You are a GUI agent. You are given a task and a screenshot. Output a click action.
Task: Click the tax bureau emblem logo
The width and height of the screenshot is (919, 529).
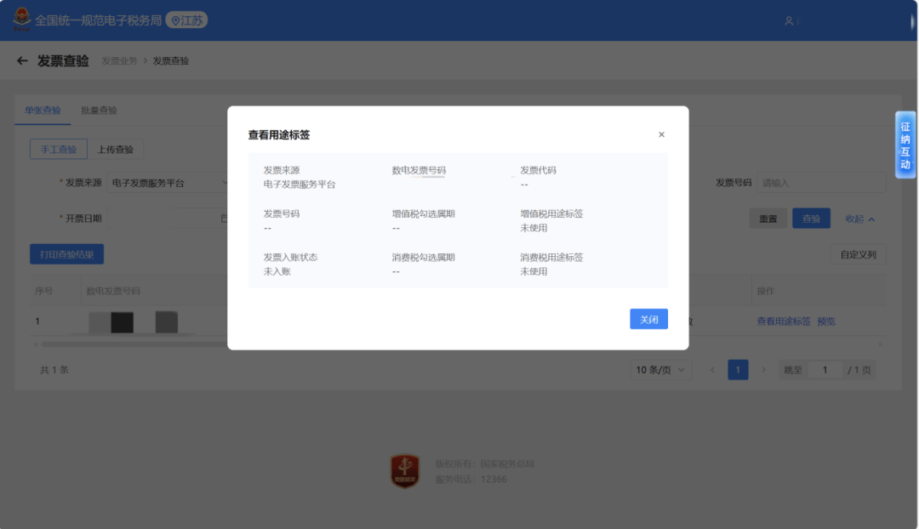[x=20, y=20]
